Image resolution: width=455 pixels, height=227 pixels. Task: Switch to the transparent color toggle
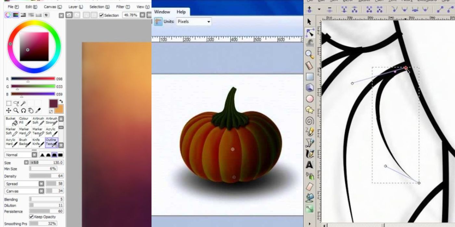[x=51, y=111]
